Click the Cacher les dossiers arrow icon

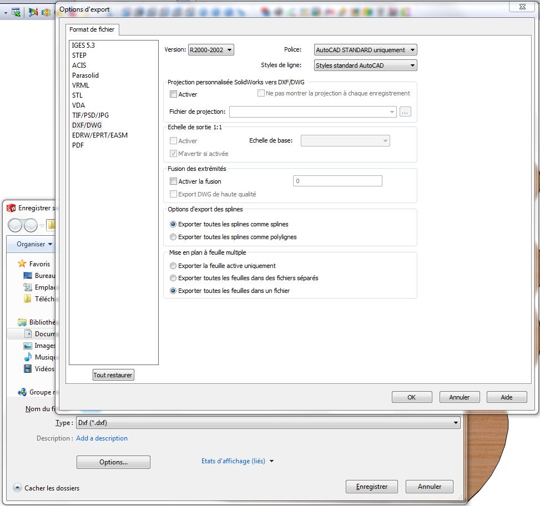pos(17,488)
